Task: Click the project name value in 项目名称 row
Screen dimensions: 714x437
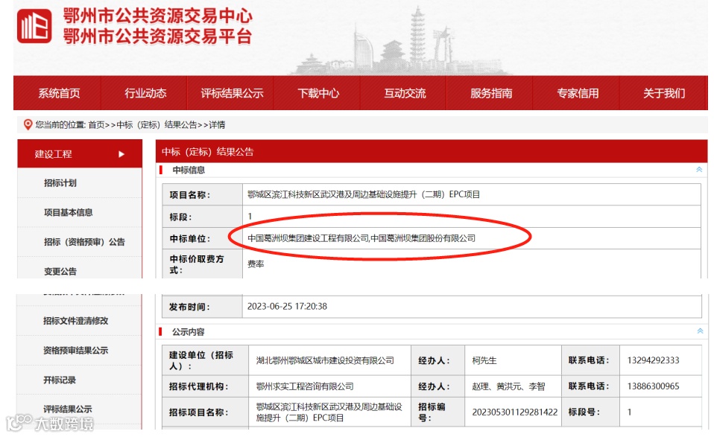Action: (364, 194)
